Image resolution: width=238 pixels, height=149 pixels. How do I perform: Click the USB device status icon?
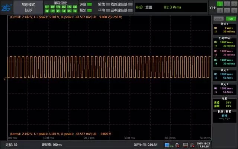click(x=177, y=145)
